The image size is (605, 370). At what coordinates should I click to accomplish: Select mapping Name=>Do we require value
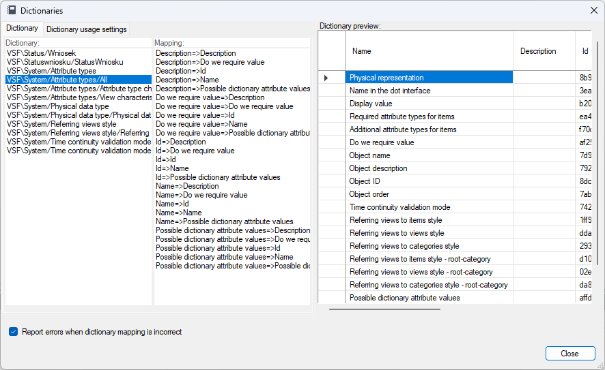tap(232, 195)
